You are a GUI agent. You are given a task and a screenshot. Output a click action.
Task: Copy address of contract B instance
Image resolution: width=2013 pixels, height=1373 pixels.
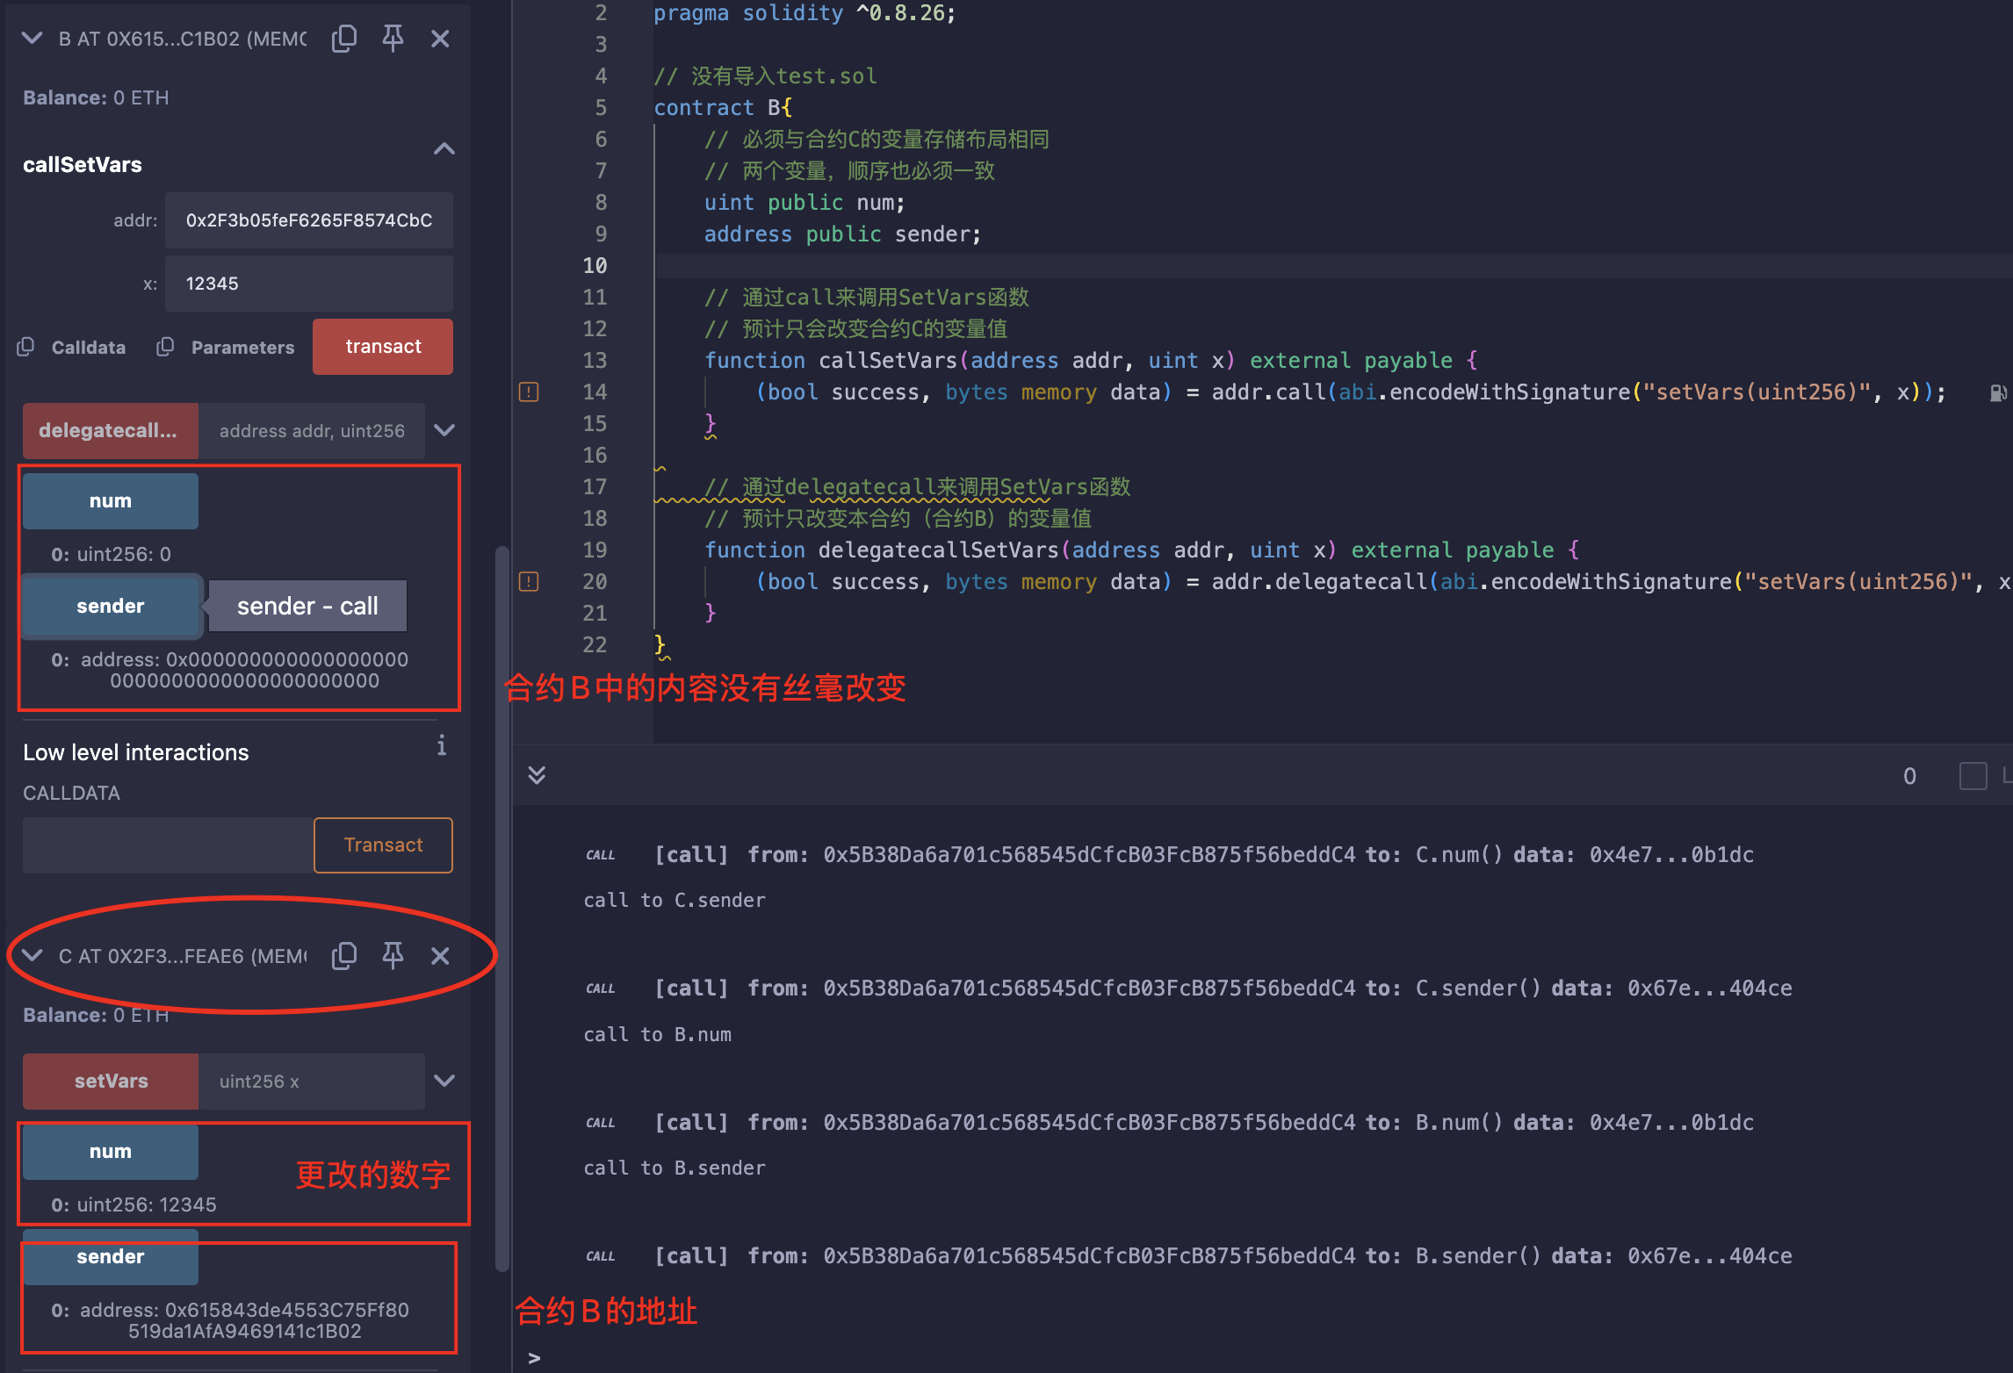point(344,39)
